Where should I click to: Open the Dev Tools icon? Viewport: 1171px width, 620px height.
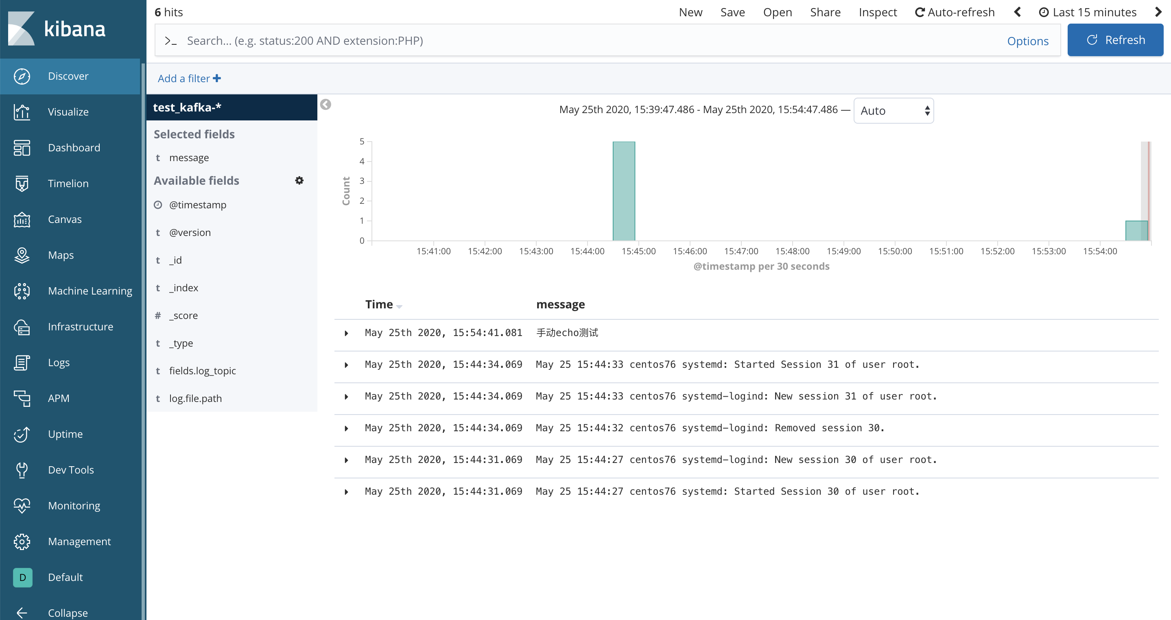coord(22,470)
